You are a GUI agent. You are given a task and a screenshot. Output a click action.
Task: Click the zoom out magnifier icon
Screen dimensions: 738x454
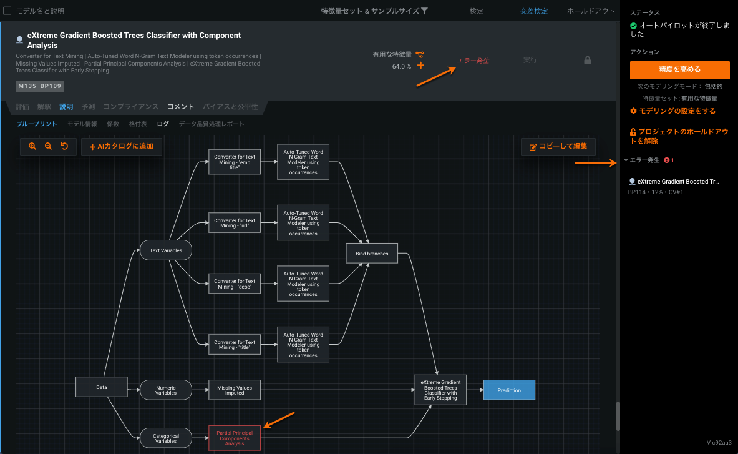pyautogui.click(x=48, y=146)
